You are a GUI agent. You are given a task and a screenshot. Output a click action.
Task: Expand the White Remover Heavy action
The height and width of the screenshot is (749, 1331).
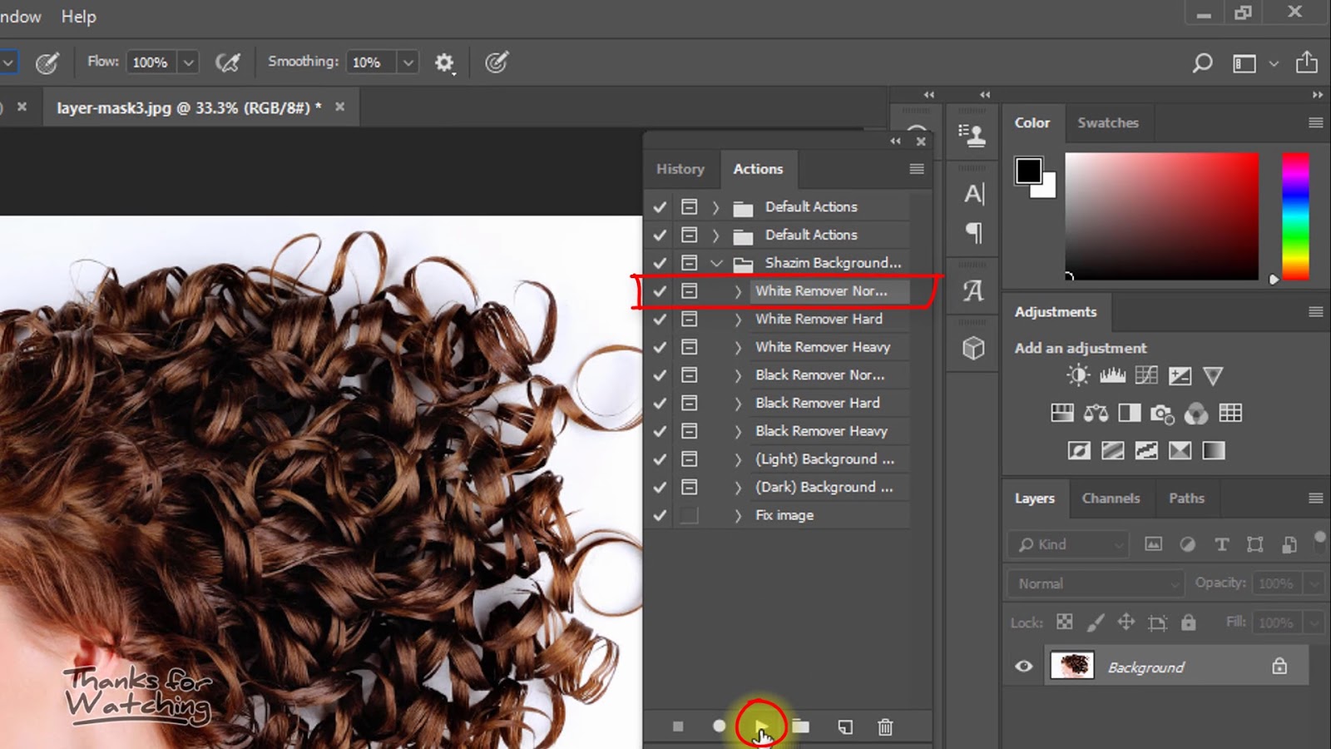pyautogui.click(x=738, y=348)
